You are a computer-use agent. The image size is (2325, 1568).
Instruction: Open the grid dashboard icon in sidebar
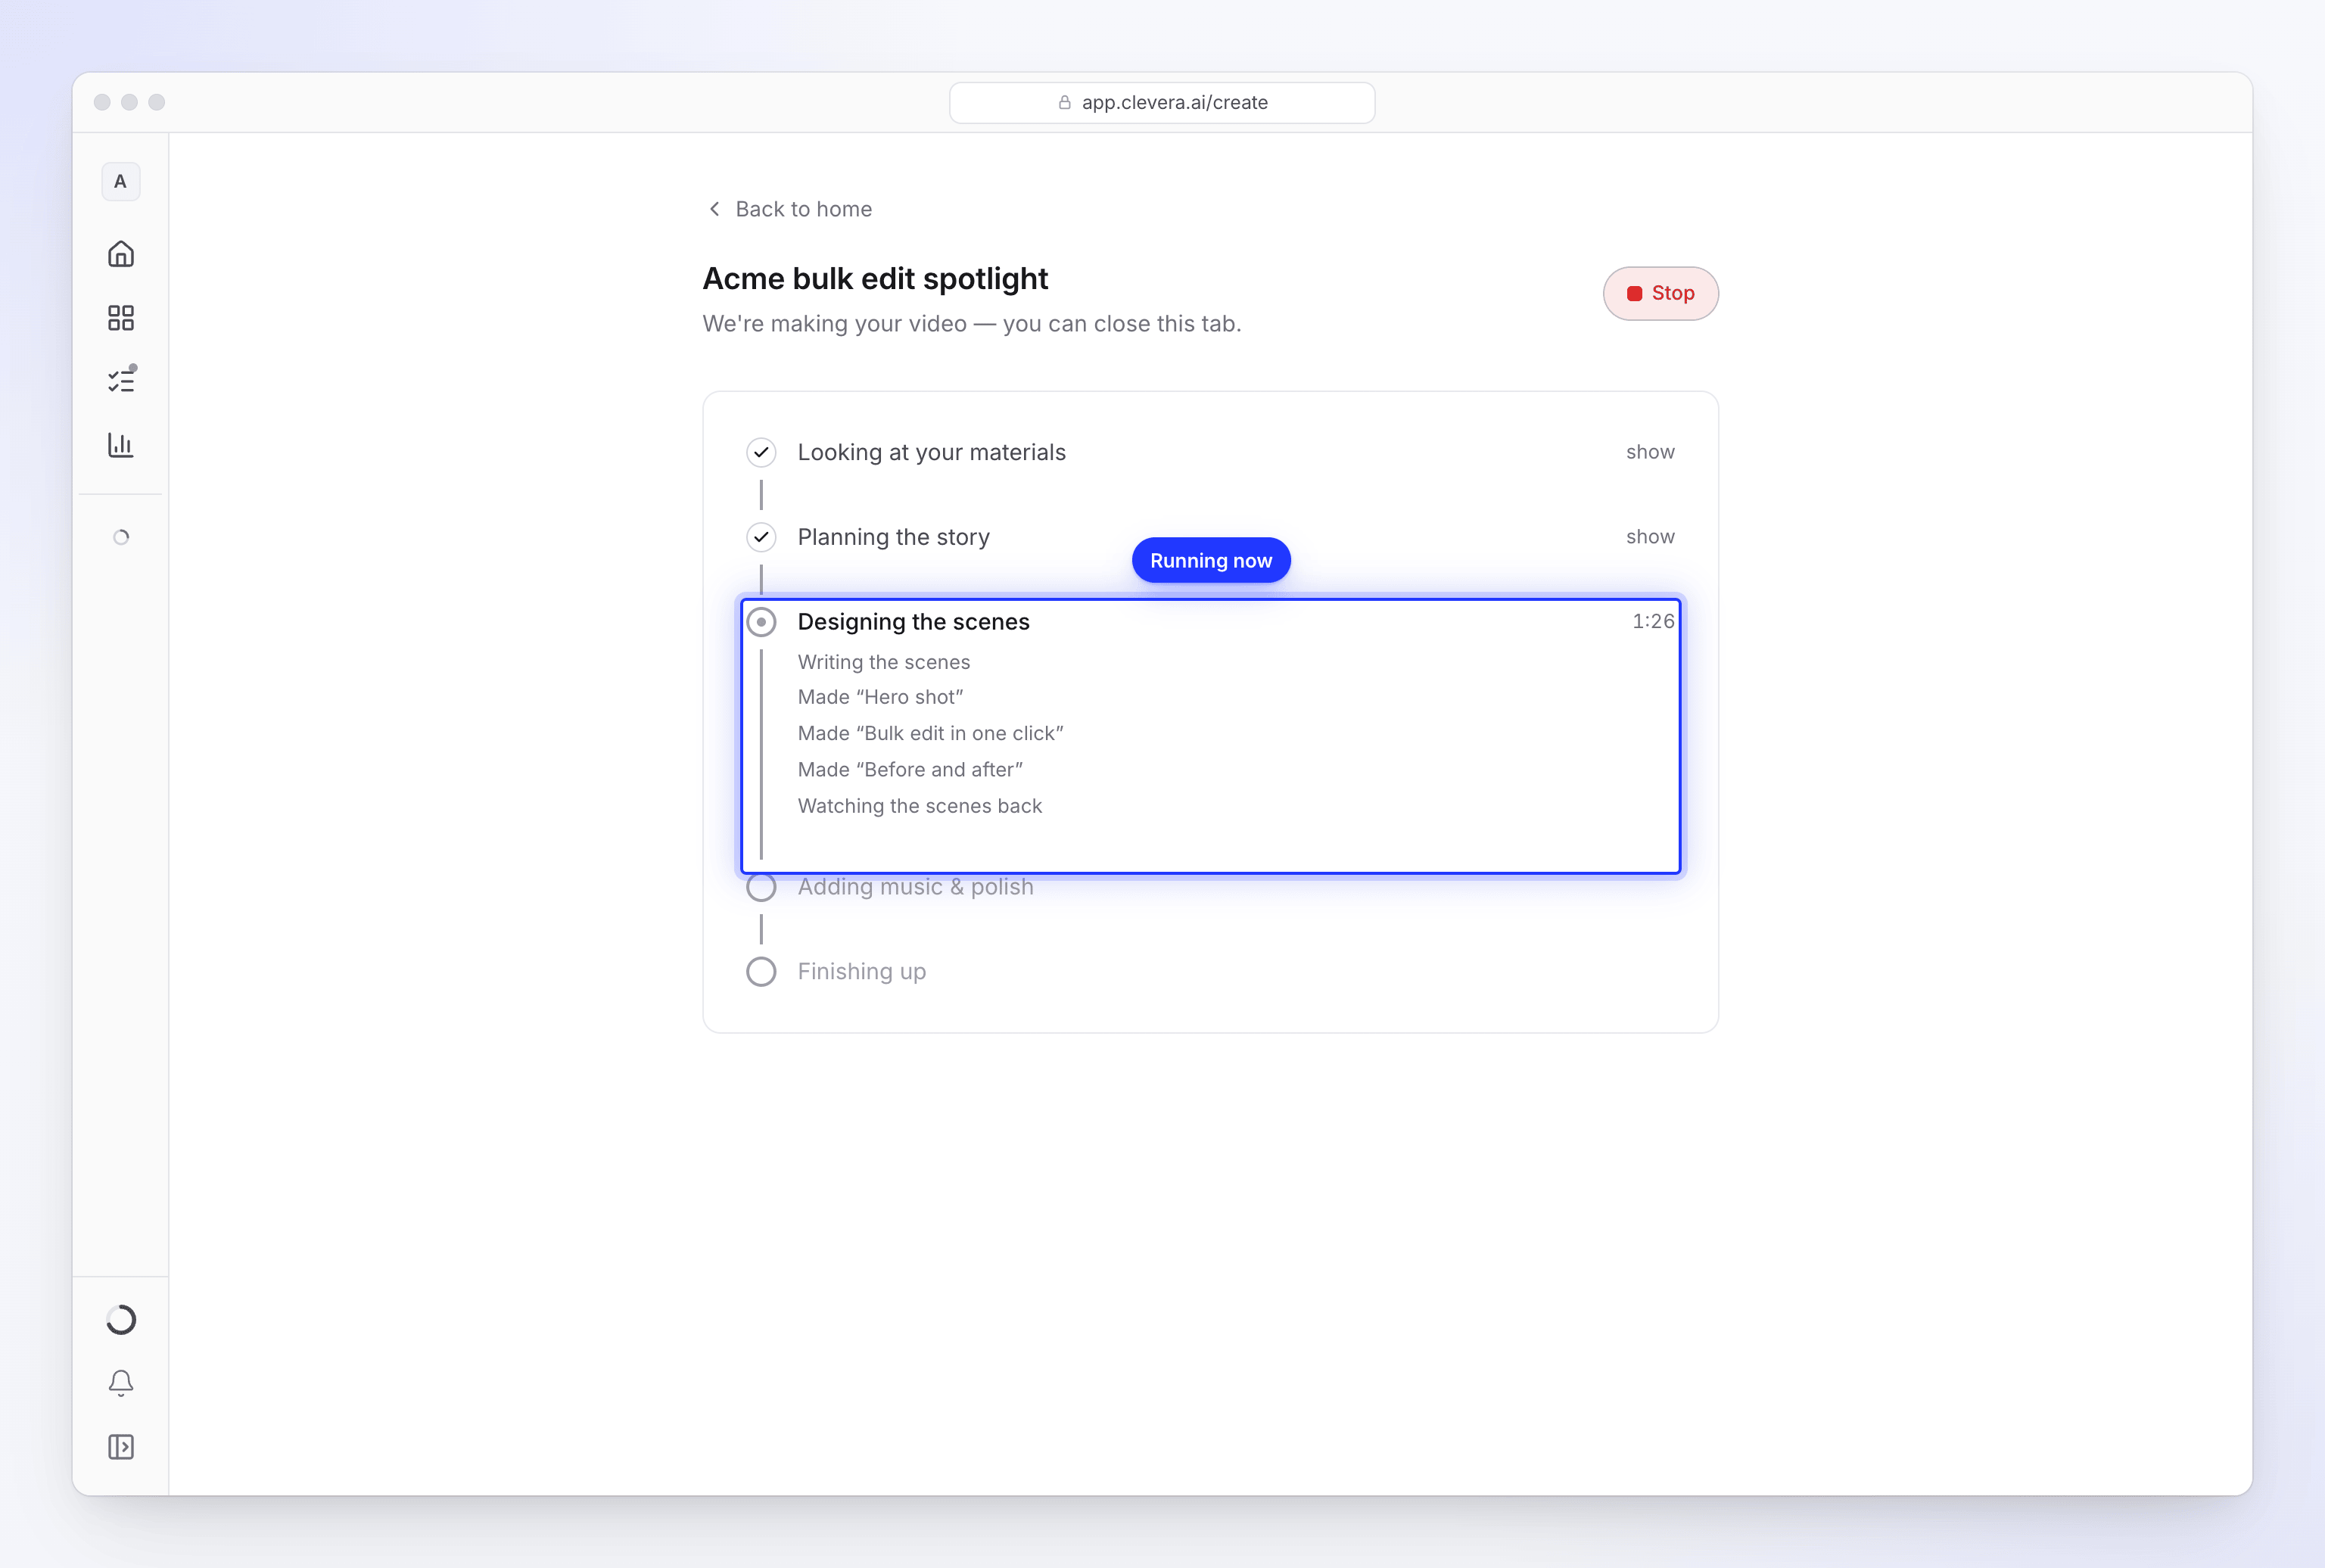pos(120,318)
